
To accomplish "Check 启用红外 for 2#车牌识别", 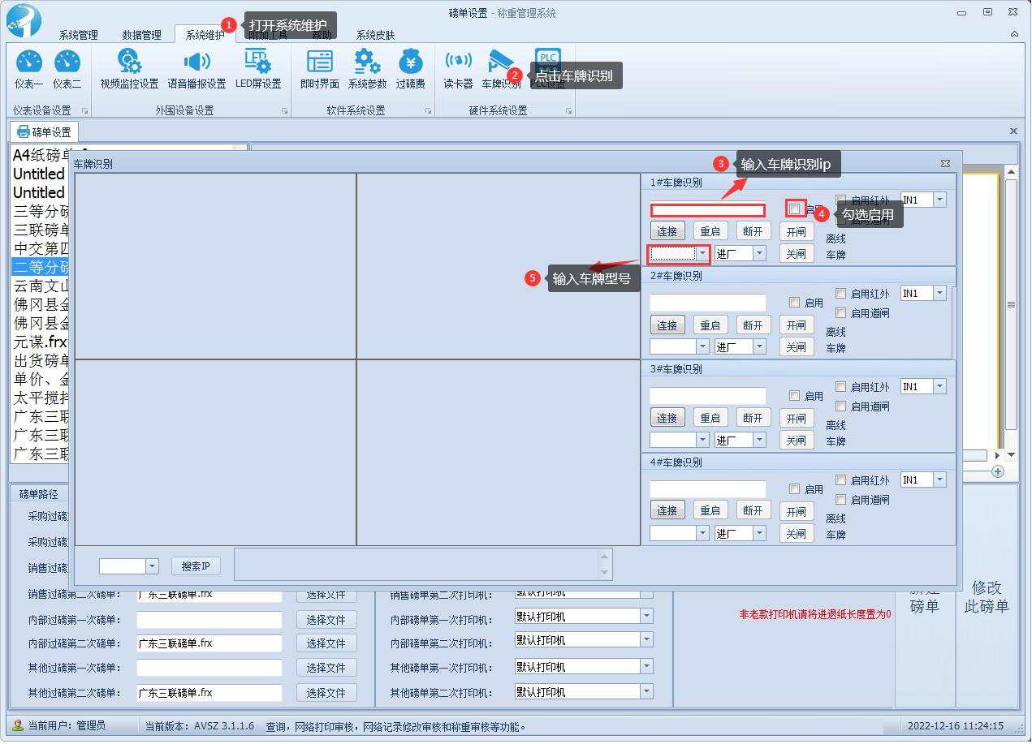I will 841,293.
